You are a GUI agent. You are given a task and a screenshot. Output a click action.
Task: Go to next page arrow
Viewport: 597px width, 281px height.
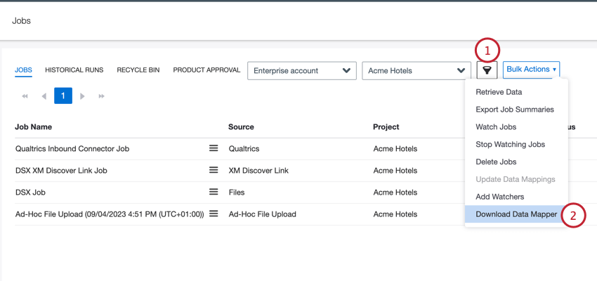click(82, 96)
